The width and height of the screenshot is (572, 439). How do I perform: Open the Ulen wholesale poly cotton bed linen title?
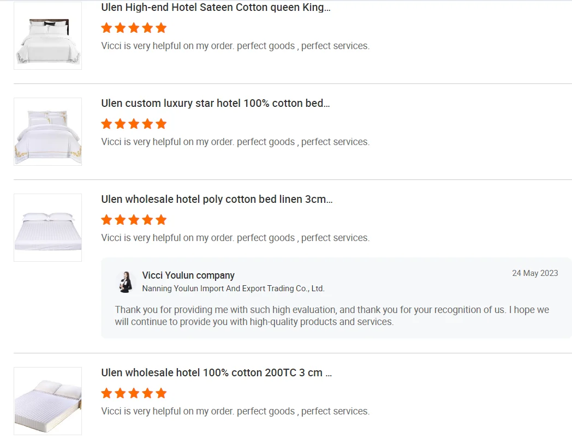[217, 199]
